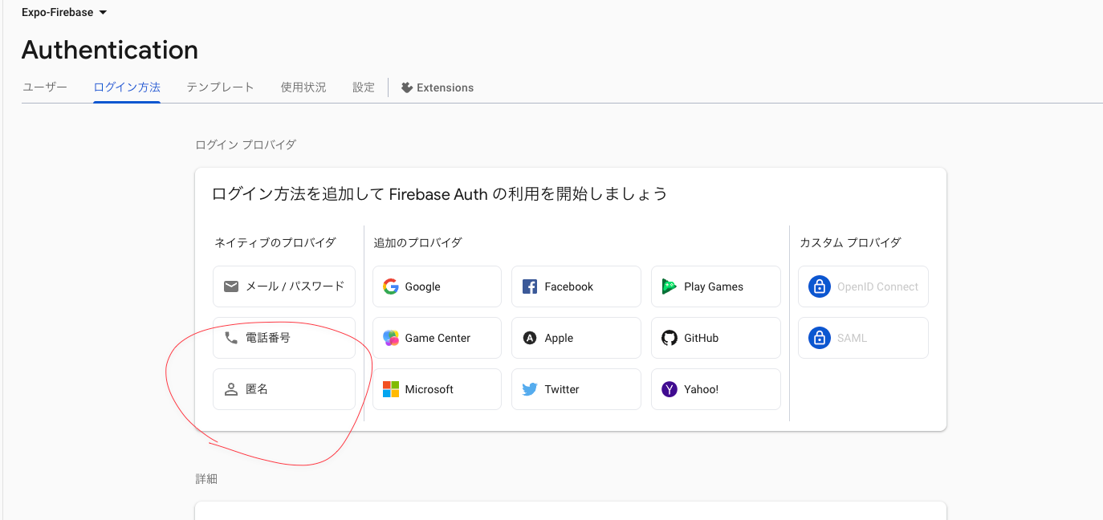Choose 電話番号 provider
The image size is (1103, 520).
[x=284, y=338]
